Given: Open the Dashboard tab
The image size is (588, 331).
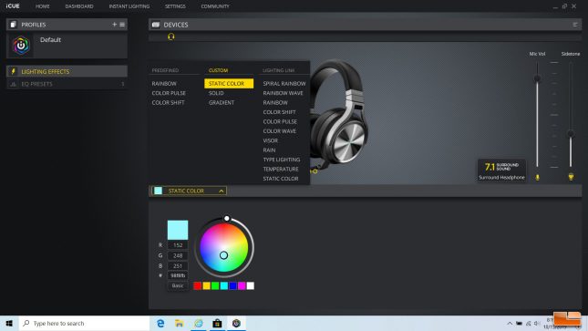Looking at the screenshot, I should [x=79, y=6].
